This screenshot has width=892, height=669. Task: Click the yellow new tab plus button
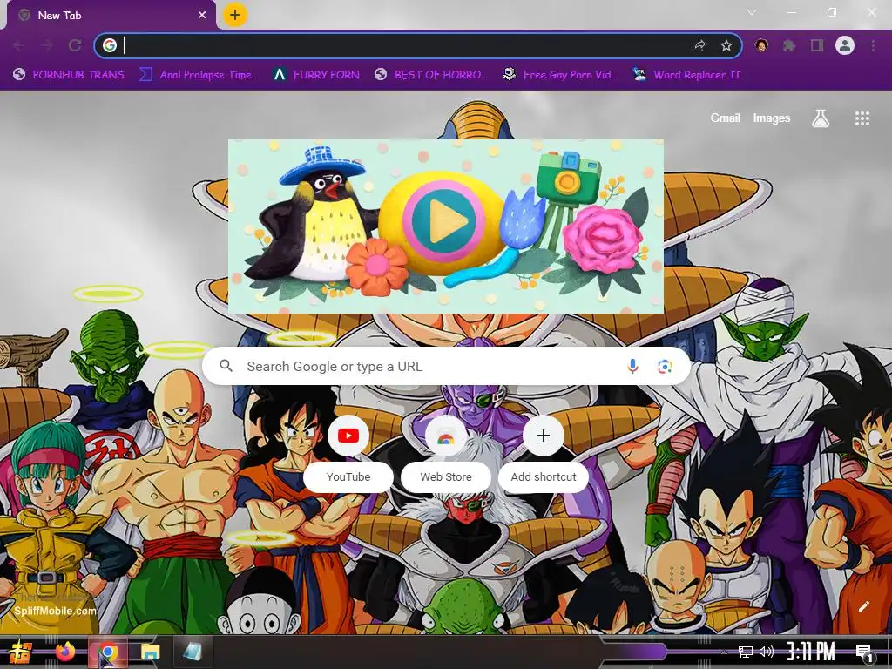coord(235,15)
